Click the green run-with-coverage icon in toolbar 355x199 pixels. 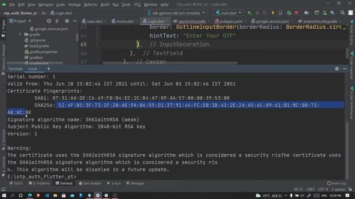[x=288, y=13]
